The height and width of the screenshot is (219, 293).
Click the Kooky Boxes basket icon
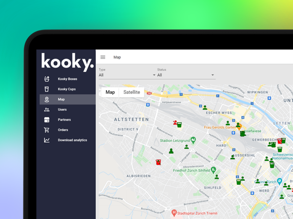(47, 79)
